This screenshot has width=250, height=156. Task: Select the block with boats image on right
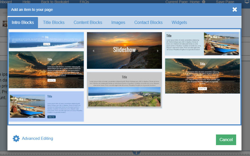(x=202, y=44)
